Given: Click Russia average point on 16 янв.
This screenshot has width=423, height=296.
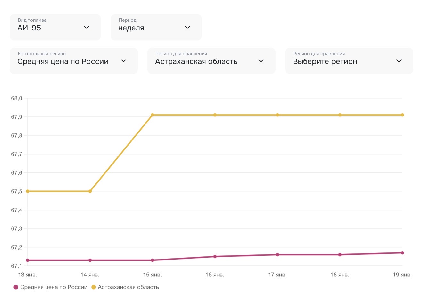Looking at the screenshot, I should 215,257.
